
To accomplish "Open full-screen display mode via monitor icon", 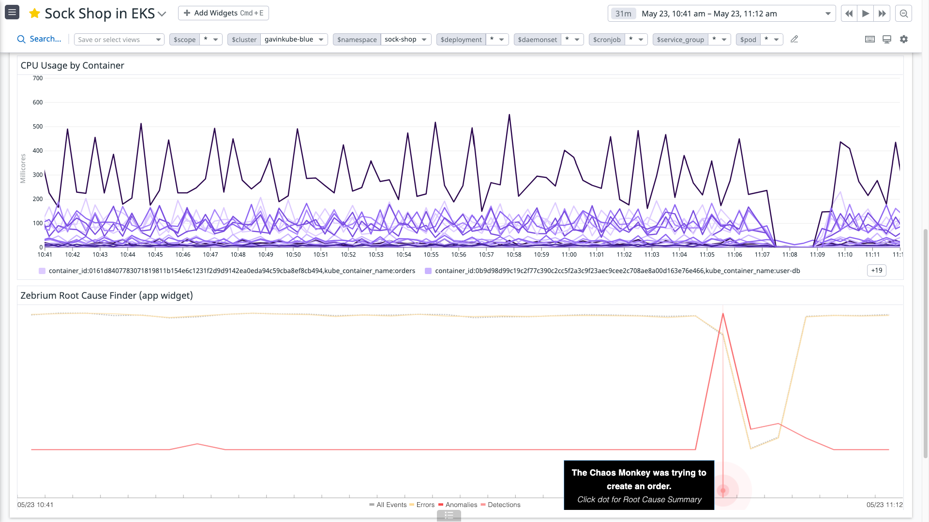I will click(886, 39).
